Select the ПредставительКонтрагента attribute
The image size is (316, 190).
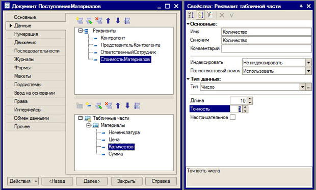click(x=130, y=45)
